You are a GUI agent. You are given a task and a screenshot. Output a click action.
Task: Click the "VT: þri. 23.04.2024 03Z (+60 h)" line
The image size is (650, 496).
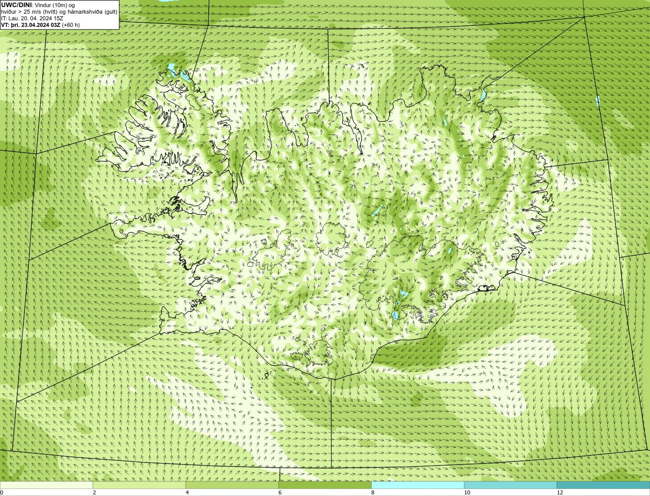pos(41,25)
